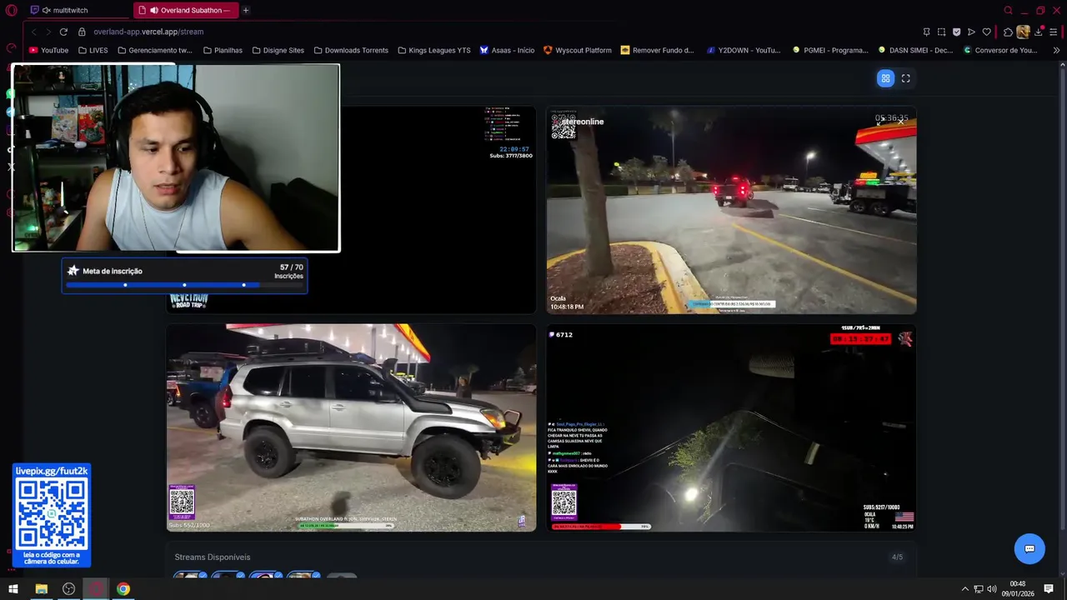This screenshot has width=1067, height=600.
Task: Open the Conversor de You... bookmark
Action: 1000,50
